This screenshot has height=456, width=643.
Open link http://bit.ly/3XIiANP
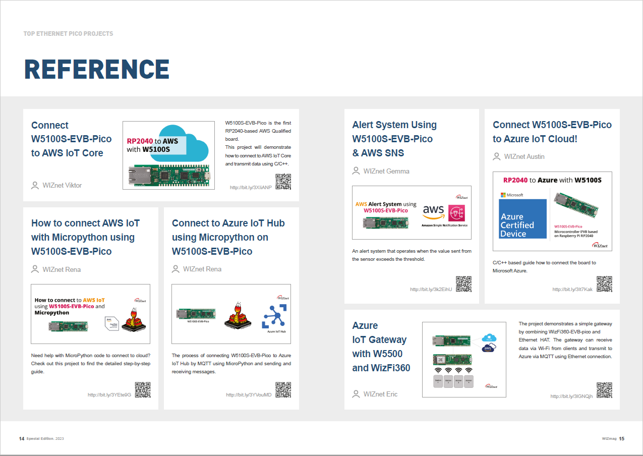pyautogui.click(x=251, y=187)
